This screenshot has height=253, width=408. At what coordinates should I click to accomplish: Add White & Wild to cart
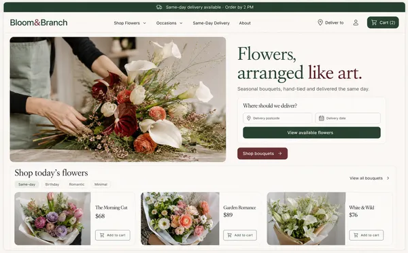(367, 235)
